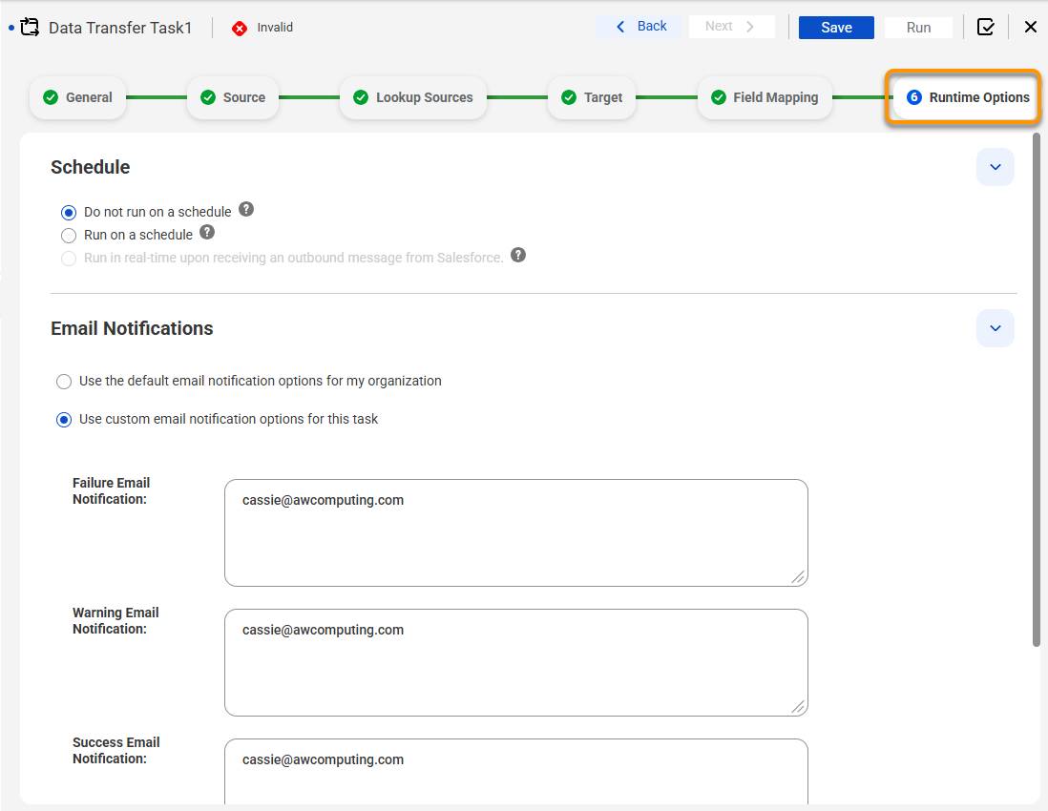1048x811 pixels.
Task: Click the Failure Email Notification text box
Action: pos(516,532)
